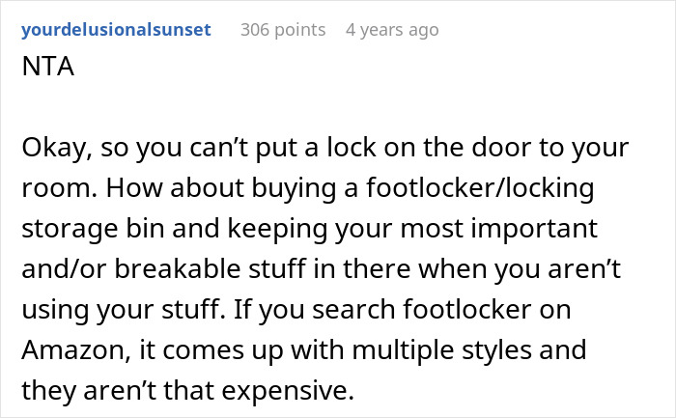Click the "4 years ago" timestamp
The width and height of the screenshot is (676, 418).
391,30
